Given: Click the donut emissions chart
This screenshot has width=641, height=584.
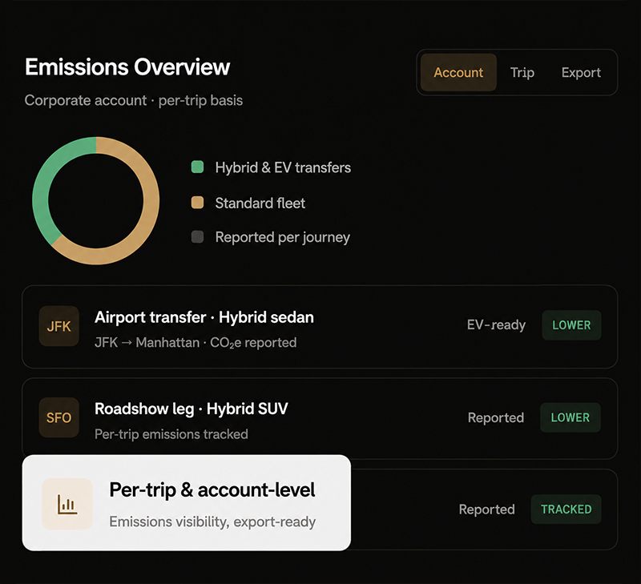Looking at the screenshot, I should 95,200.
